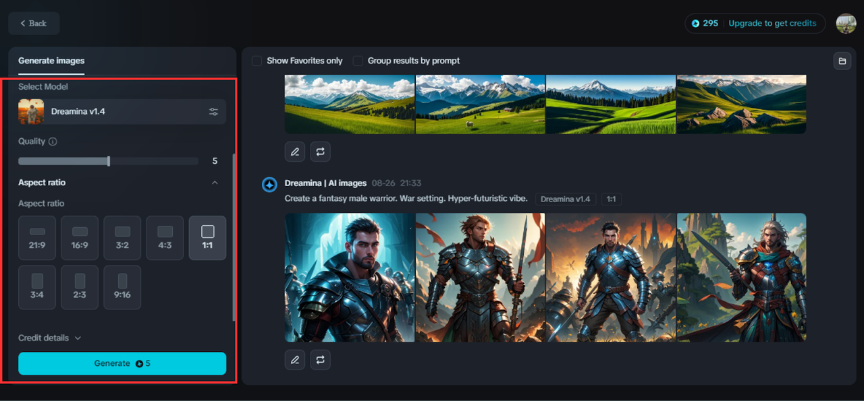This screenshot has width=864, height=401.
Task: Open the Dreamina v1.4 model selector
Action: (122, 112)
